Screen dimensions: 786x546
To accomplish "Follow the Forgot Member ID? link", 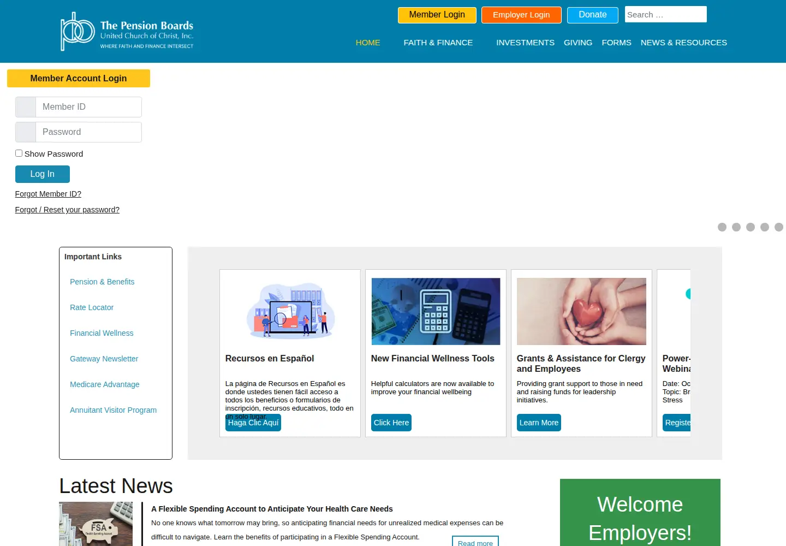I will point(48,194).
